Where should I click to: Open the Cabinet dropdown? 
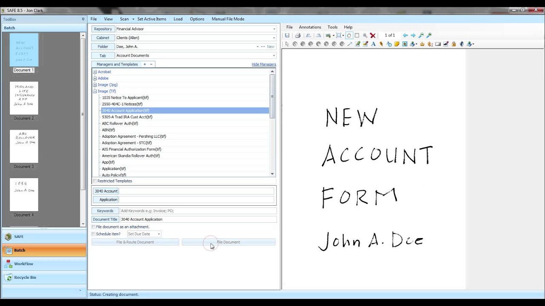tap(274, 38)
